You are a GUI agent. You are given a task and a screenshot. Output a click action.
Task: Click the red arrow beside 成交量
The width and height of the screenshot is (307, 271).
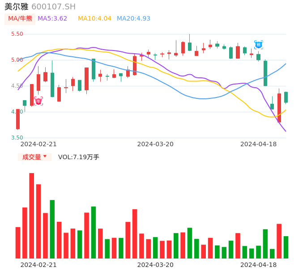(x=45, y=157)
